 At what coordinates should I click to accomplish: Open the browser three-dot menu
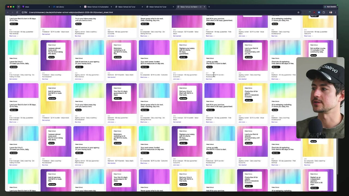pos(336,12)
